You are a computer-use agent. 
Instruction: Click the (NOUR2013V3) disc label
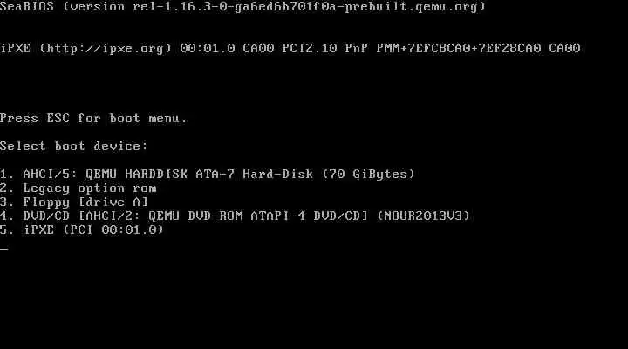[423, 216]
